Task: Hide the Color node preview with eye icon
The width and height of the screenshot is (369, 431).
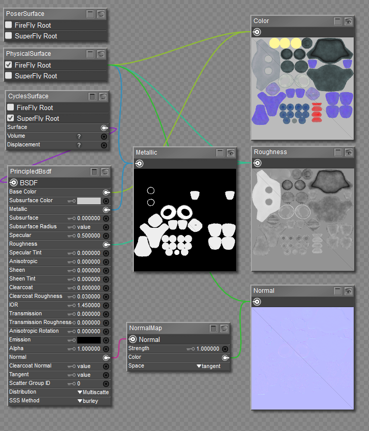Action: [348, 21]
